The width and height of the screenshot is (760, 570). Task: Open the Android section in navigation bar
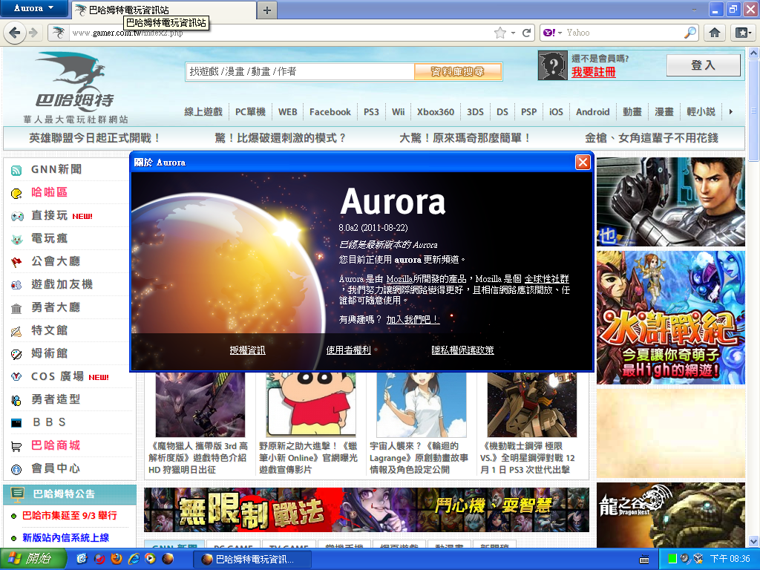(592, 112)
